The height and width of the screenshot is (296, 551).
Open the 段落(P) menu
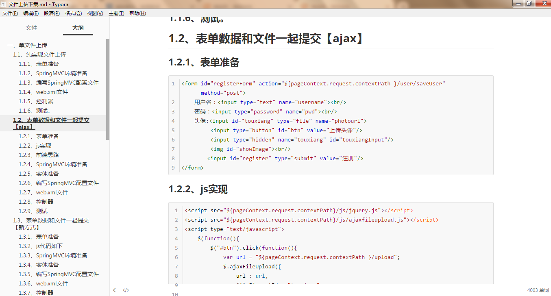[52, 13]
